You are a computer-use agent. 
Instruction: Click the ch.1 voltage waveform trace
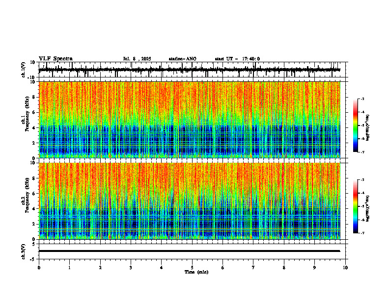pyautogui.click(x=190, y=70)
